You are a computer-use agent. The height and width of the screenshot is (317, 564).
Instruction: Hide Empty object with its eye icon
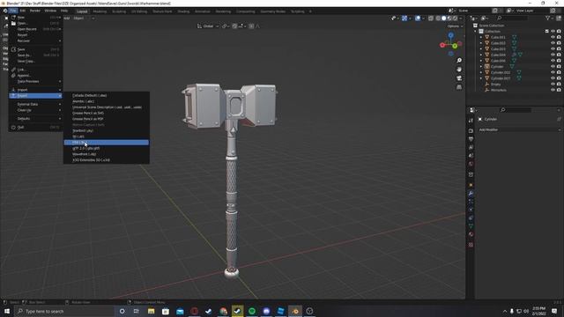553,85
